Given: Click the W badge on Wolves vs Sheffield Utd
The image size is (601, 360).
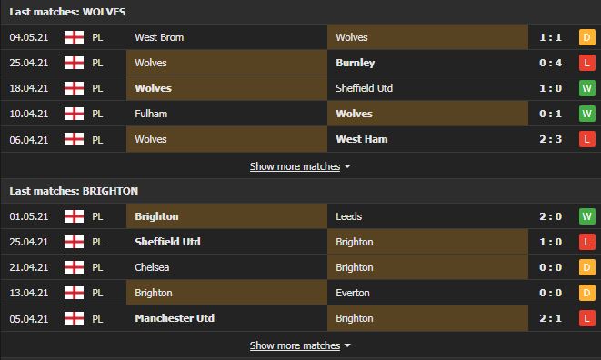Looking at the screenshot, I should tap(586, 88).
